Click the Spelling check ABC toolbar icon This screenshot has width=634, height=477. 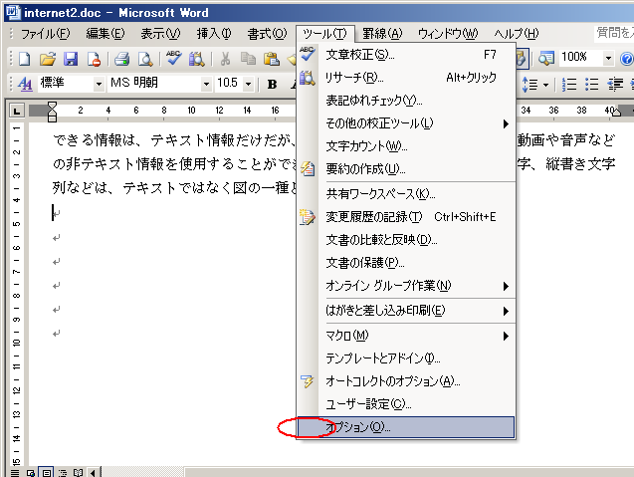pyautogui.click(x=174, y=59)
